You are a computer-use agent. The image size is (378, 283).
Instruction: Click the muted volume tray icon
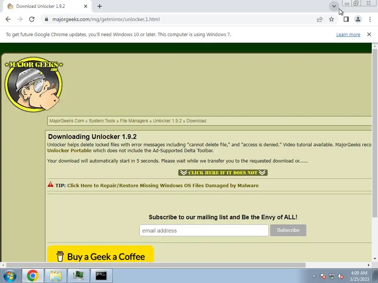coord(341,276)
